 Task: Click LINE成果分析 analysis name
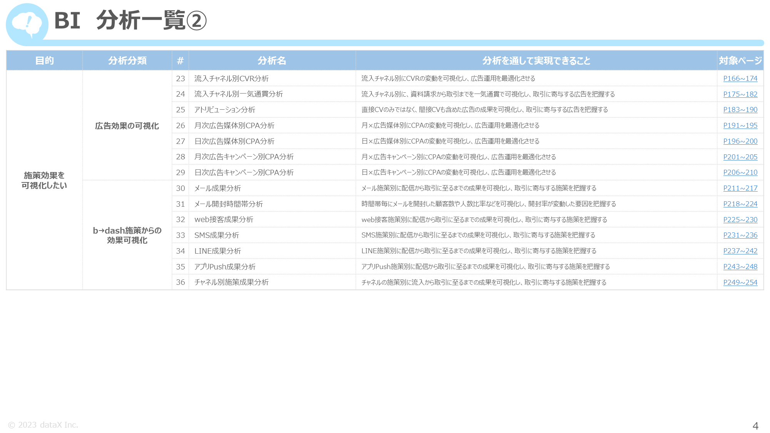[x=218, y=251]
